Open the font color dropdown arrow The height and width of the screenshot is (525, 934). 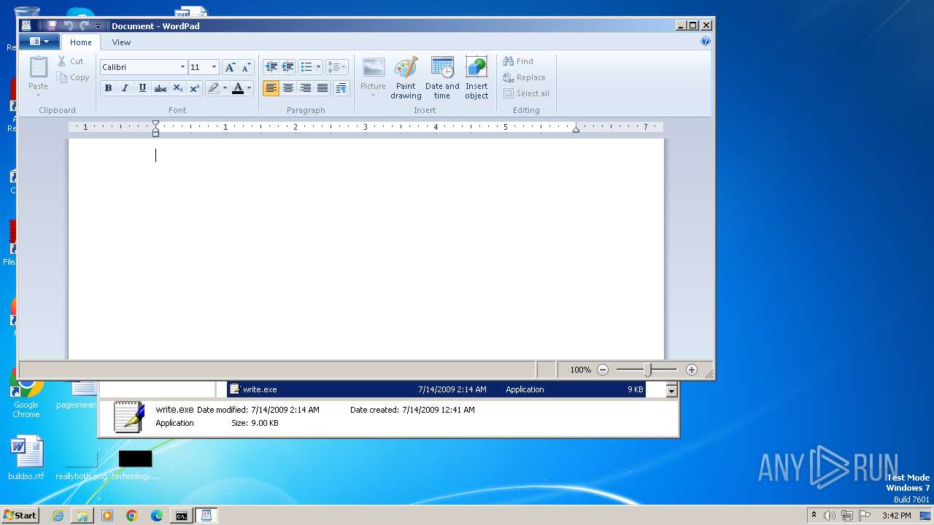[249, 88]
